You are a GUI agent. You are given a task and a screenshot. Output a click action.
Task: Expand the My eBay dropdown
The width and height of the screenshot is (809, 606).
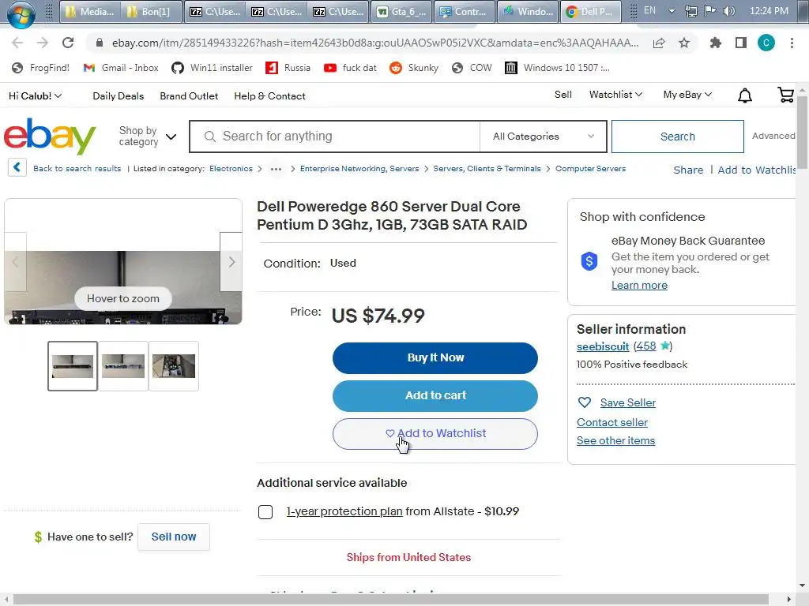(x=687, y=95)
